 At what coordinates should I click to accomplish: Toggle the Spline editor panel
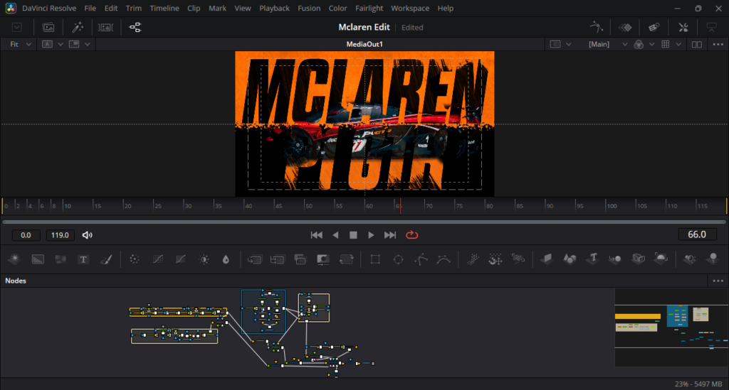(x=596, y=28)
